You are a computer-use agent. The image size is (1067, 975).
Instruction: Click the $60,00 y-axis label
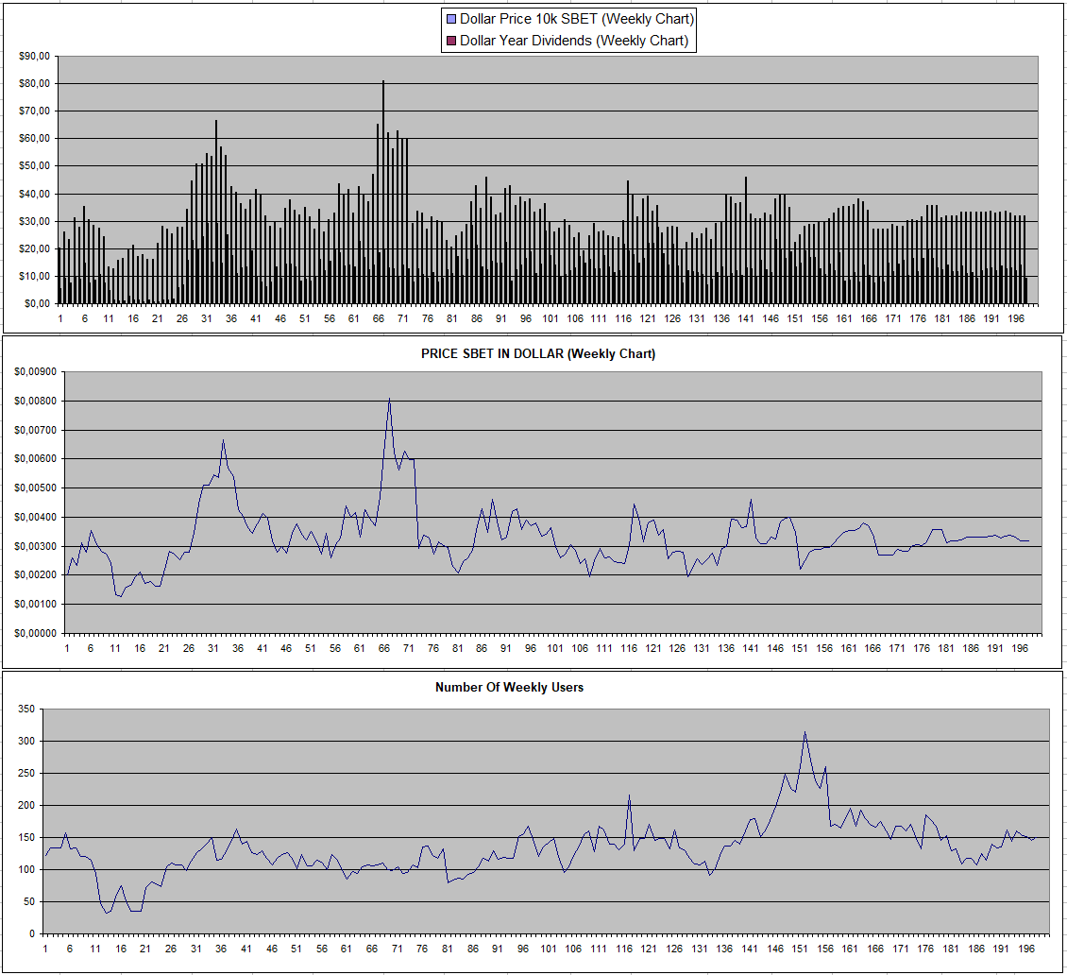click(35, 138)
